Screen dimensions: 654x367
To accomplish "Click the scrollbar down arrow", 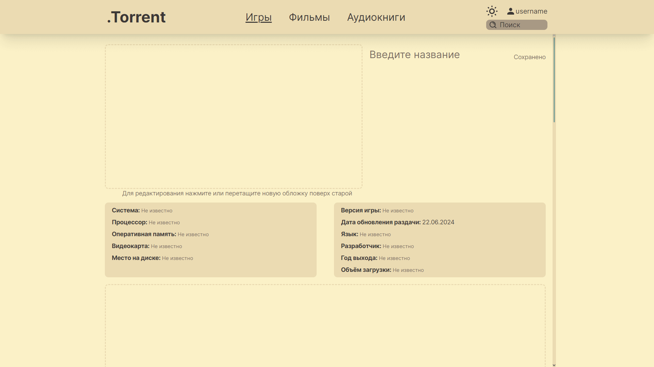I will [x=554, y=365].
